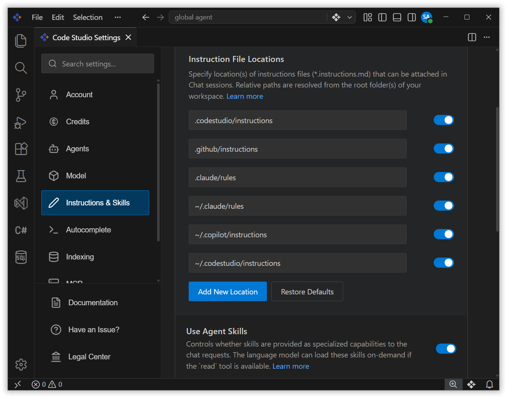Viewport: 507px width, 398px height.
Task: Toggle .github/instructions location switch
Action: pyautogui.click(x=444, y=148)
